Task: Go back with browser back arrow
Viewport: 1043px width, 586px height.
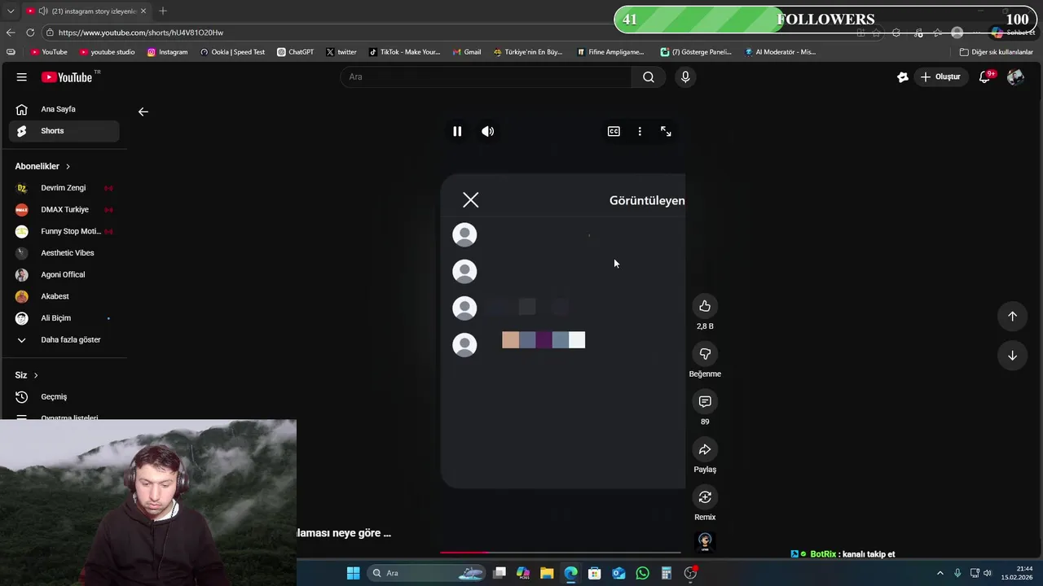Action: point(11,33)
